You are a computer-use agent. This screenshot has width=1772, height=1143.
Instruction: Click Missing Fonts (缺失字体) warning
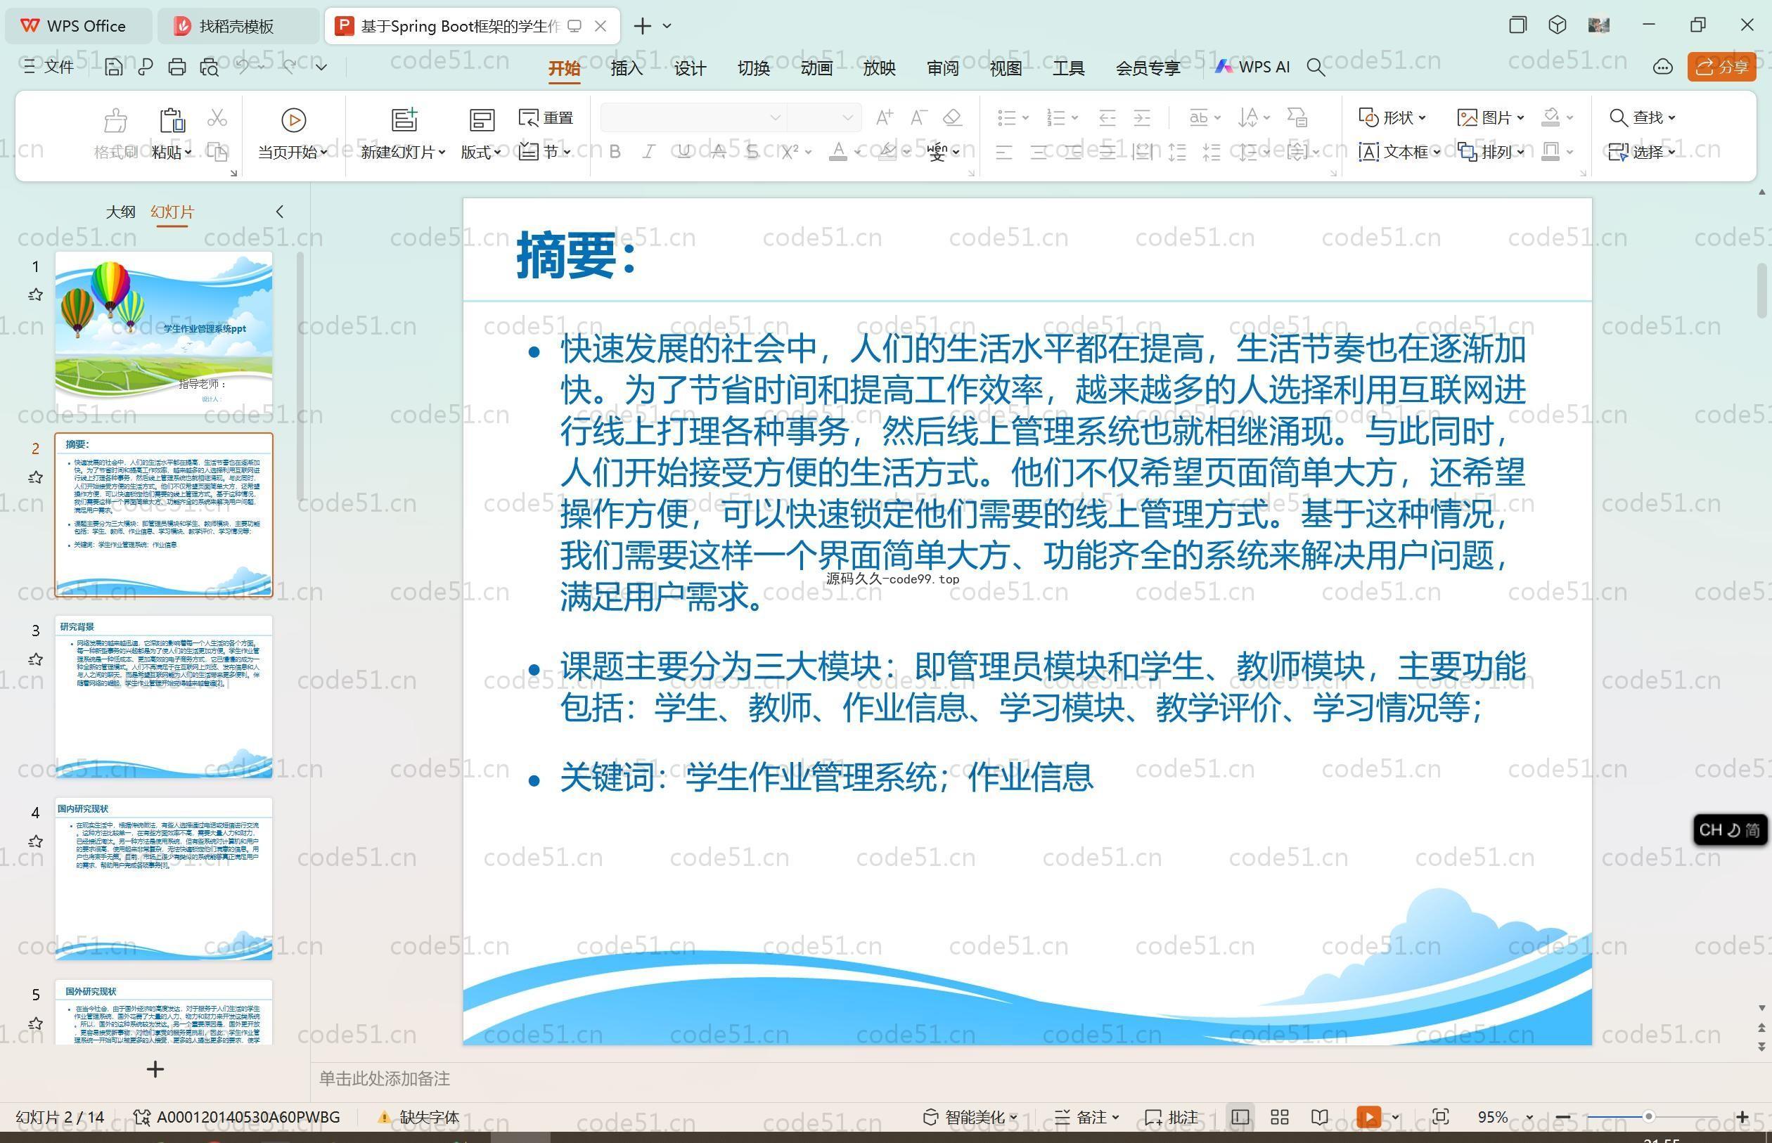(x=418, y=1117)
